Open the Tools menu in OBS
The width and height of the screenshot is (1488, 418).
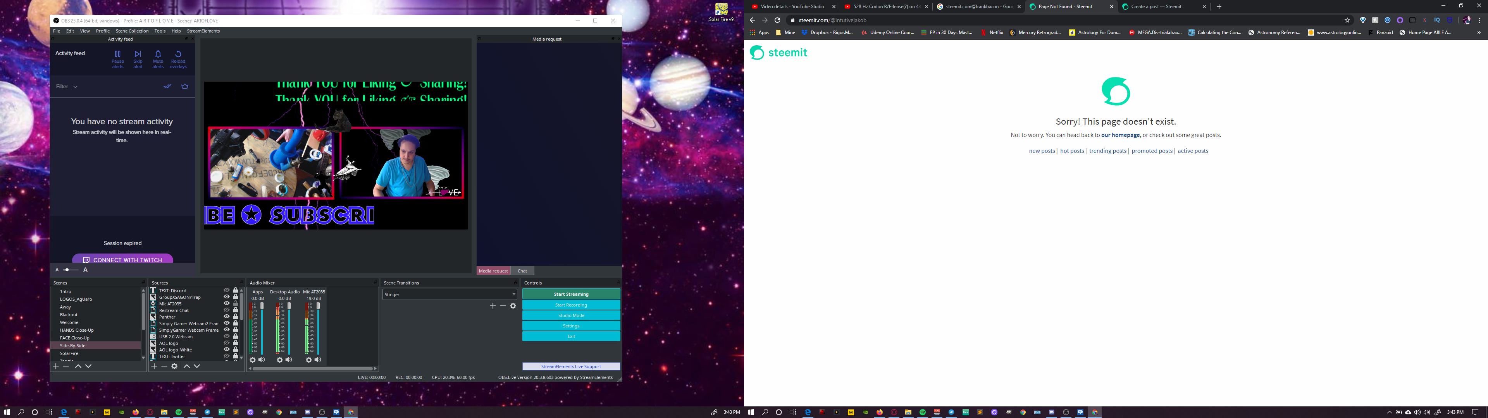[160, 31]
